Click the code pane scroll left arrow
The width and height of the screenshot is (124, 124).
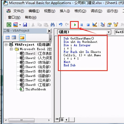tap(67, 120)
